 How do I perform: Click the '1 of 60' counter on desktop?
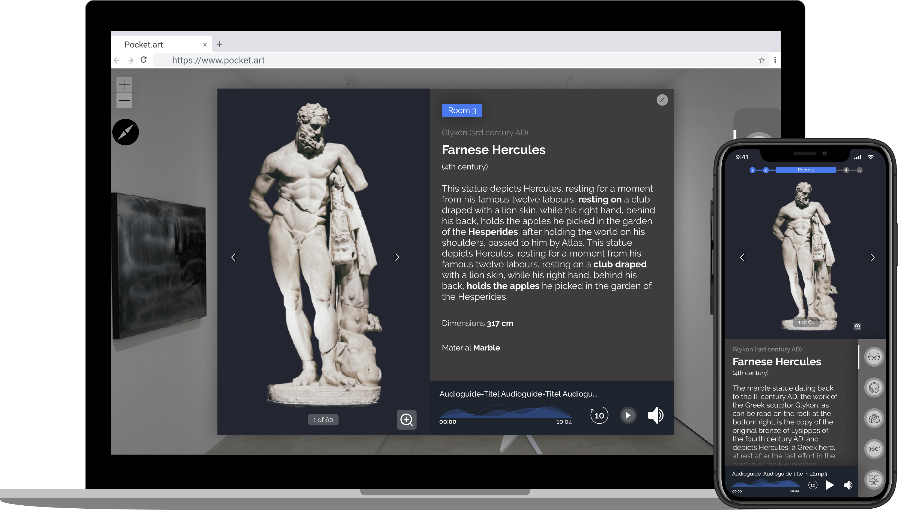pyautogui.click(x=323, y=420)
